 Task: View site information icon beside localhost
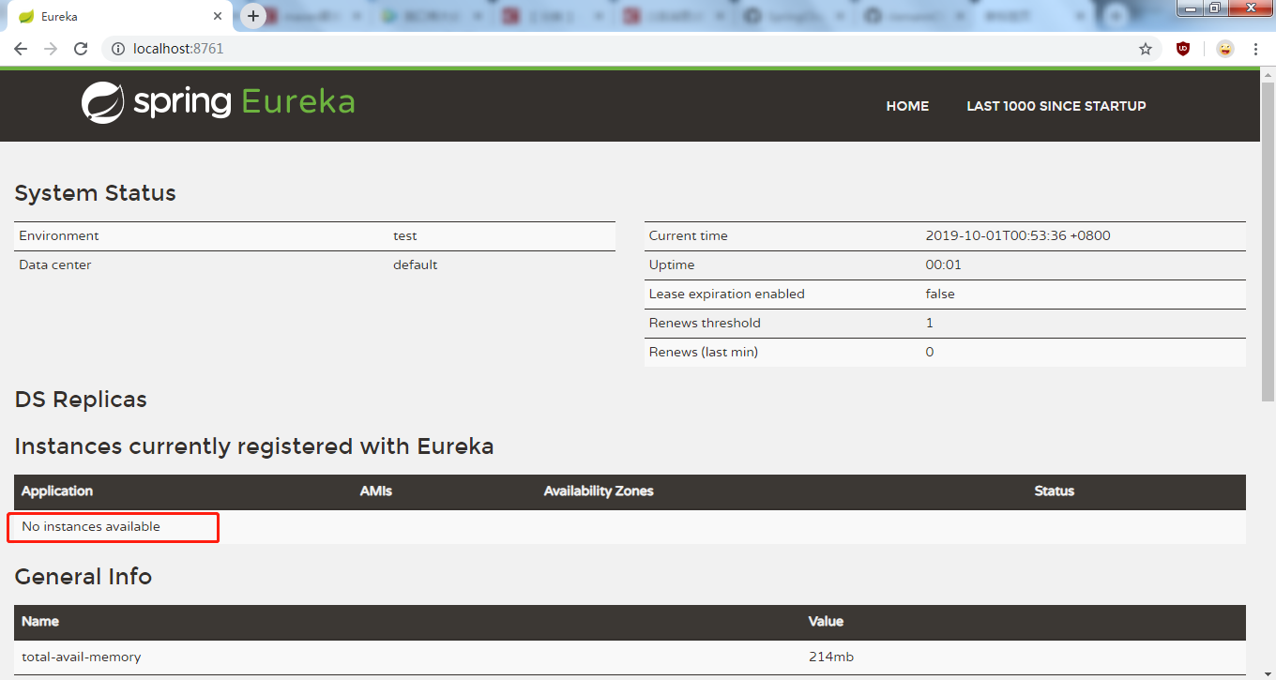coord(118,49)
